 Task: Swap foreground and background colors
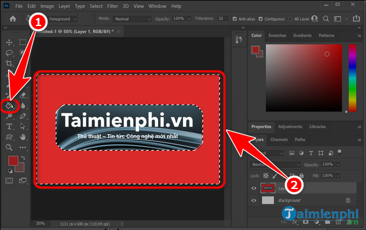(x=23, y=158)
